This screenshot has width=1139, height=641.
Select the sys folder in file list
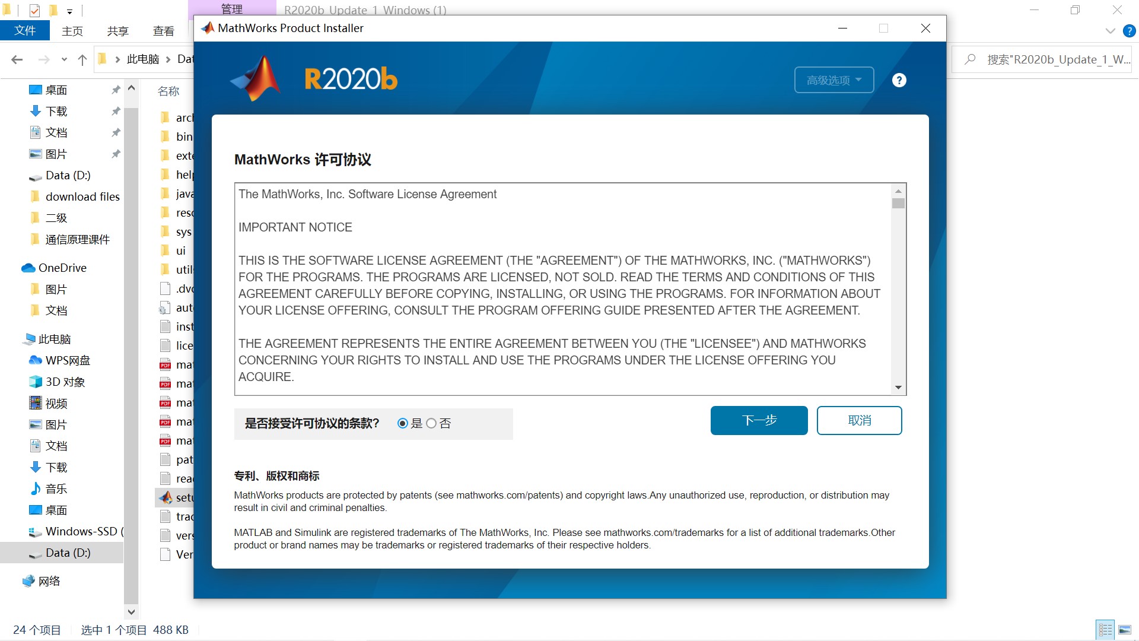176,231
